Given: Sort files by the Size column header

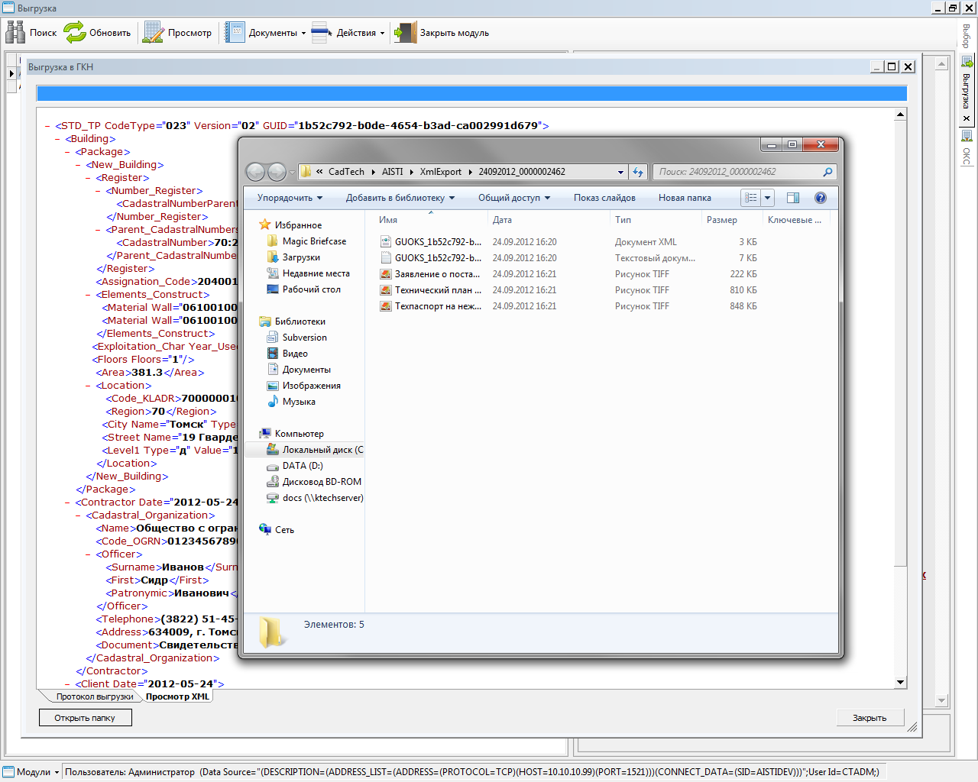Looking at the screenshot, I should (722, 220).
